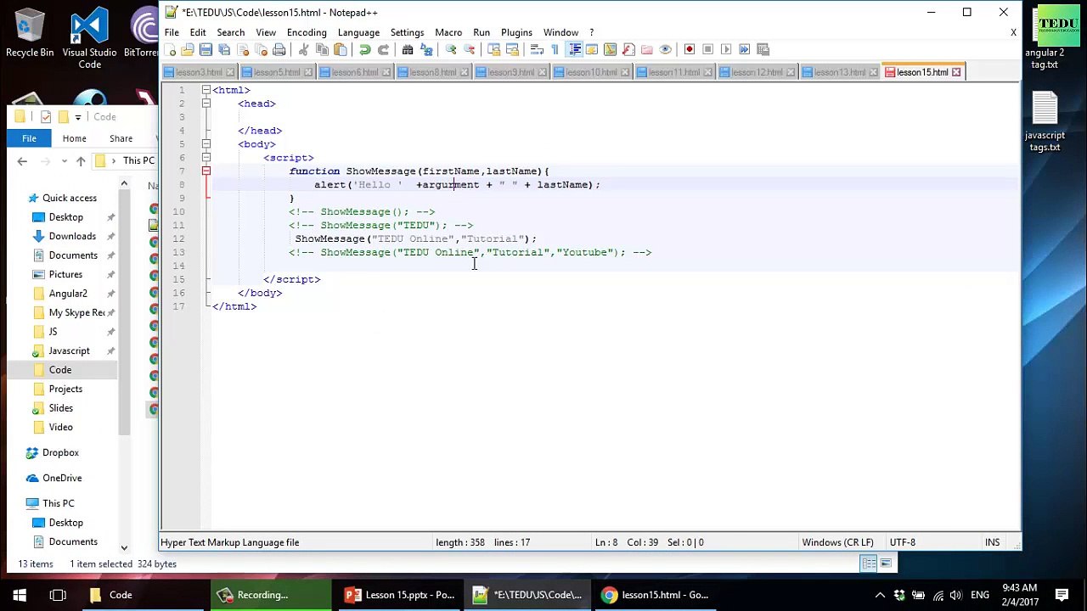Open Lesson 15.pptx from the taskbar
Screen dimensions: 1087x611
[x=400, y=595]
